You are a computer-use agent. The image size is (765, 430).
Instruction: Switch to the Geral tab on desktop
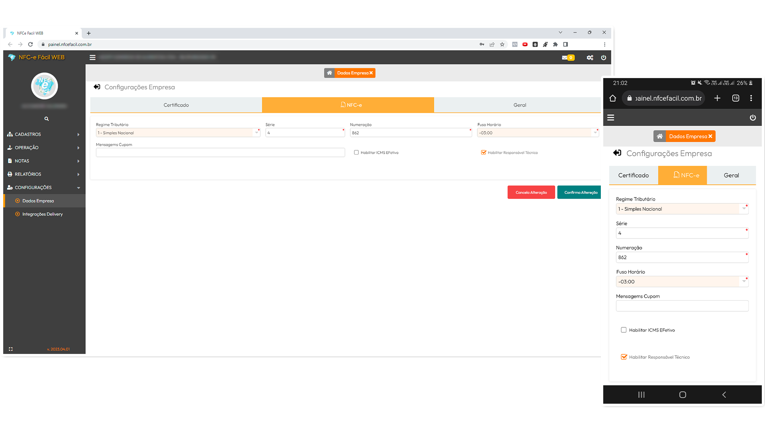518,105
